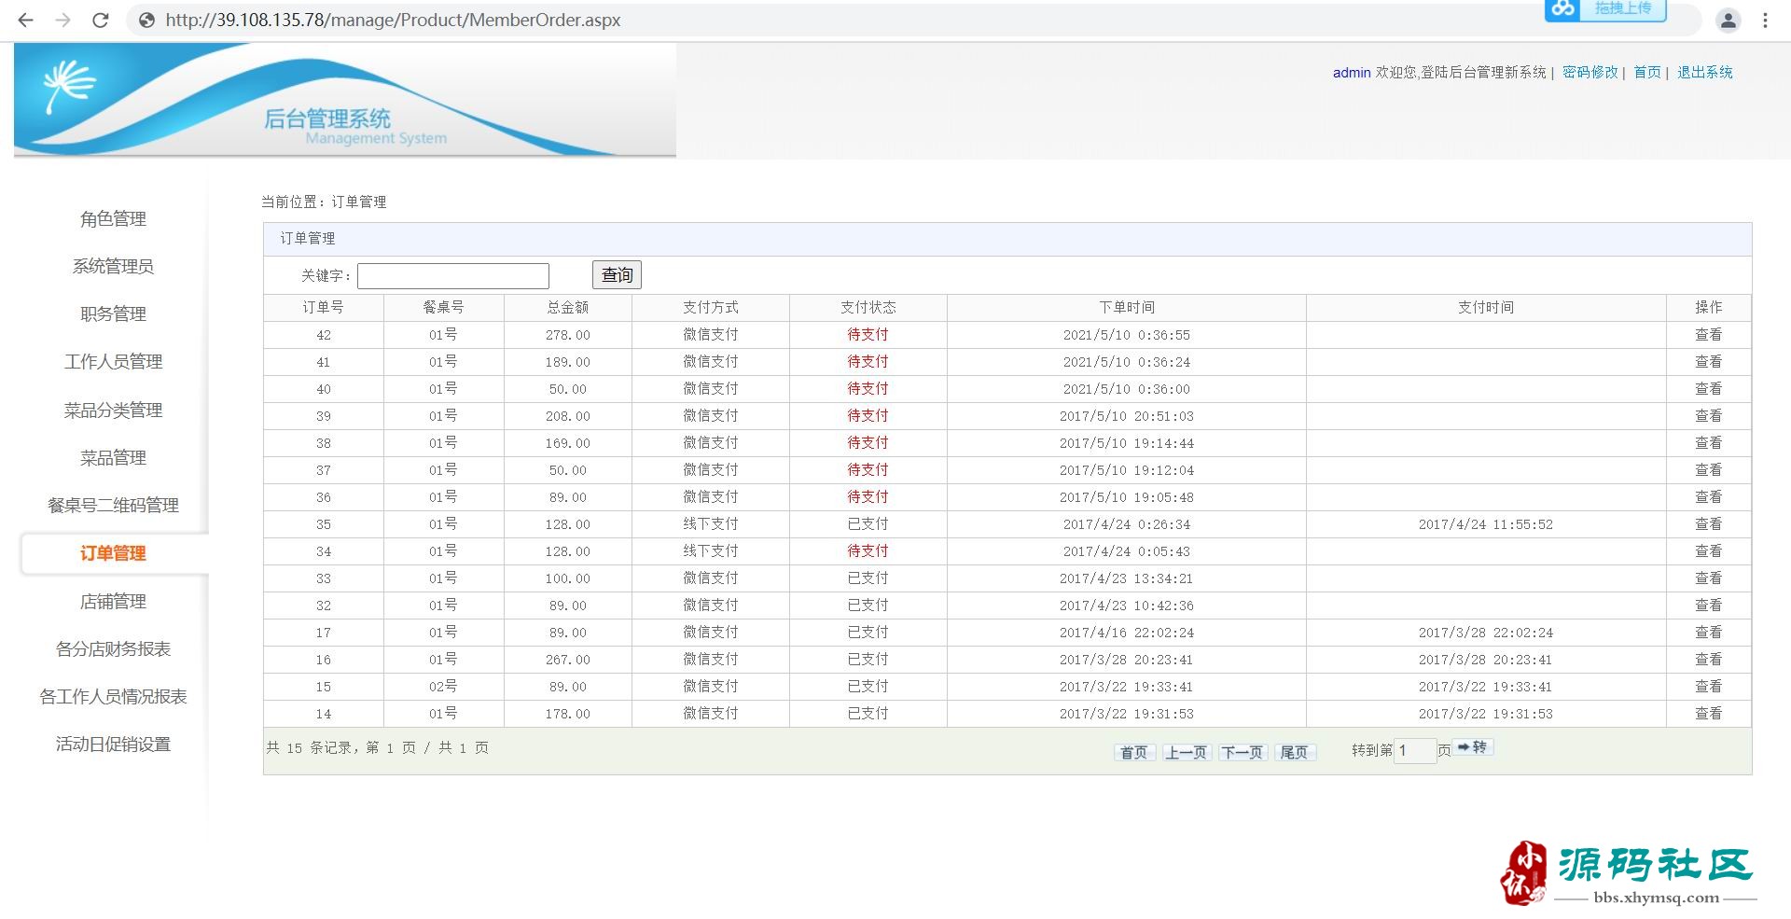Focus the 关键字 search field
Viewport: 1791px width, 919px height.
click(453, 275)
